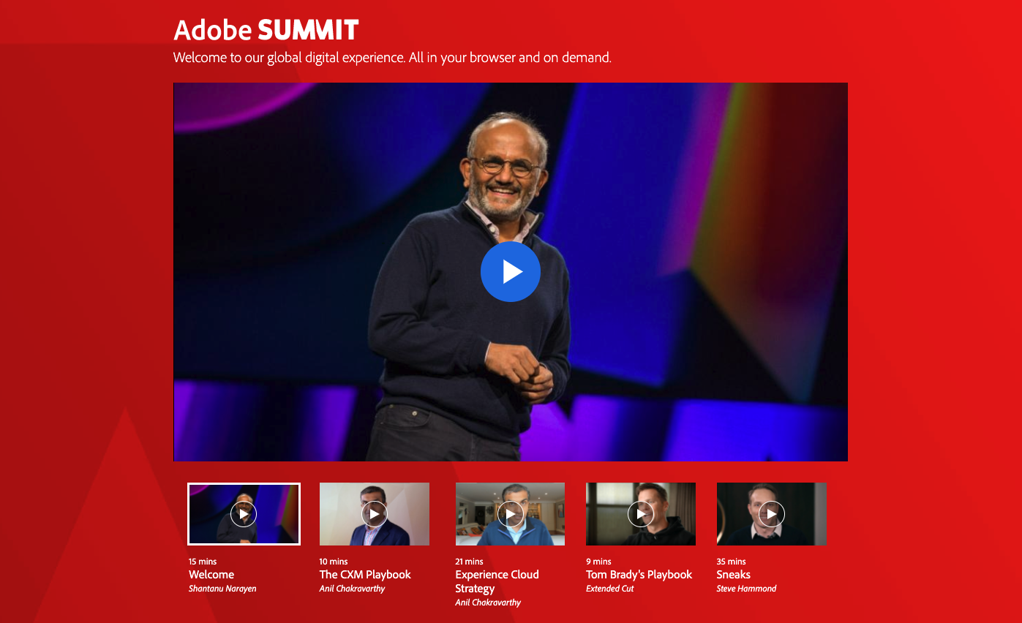Click Anil Chakravarthy under The CXM Playbook
This screenshot has width=1022, height=623.
[x=352, y=589]
